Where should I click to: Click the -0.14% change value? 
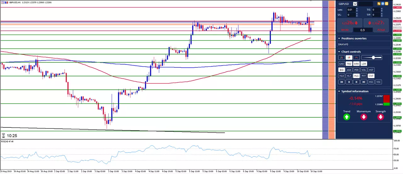point(355,98)
